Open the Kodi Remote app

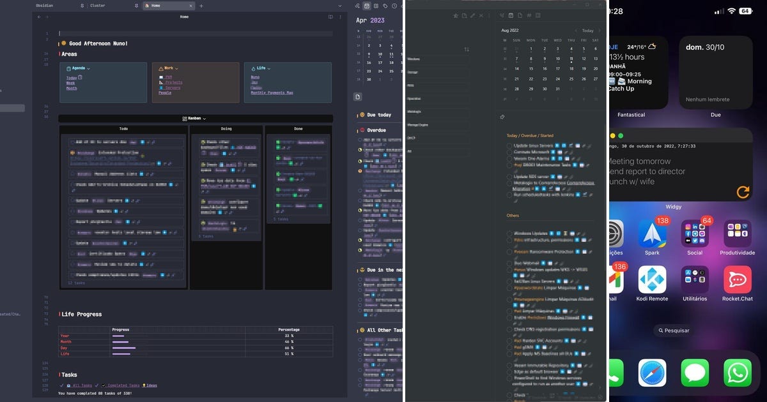(x=652, y=279)
